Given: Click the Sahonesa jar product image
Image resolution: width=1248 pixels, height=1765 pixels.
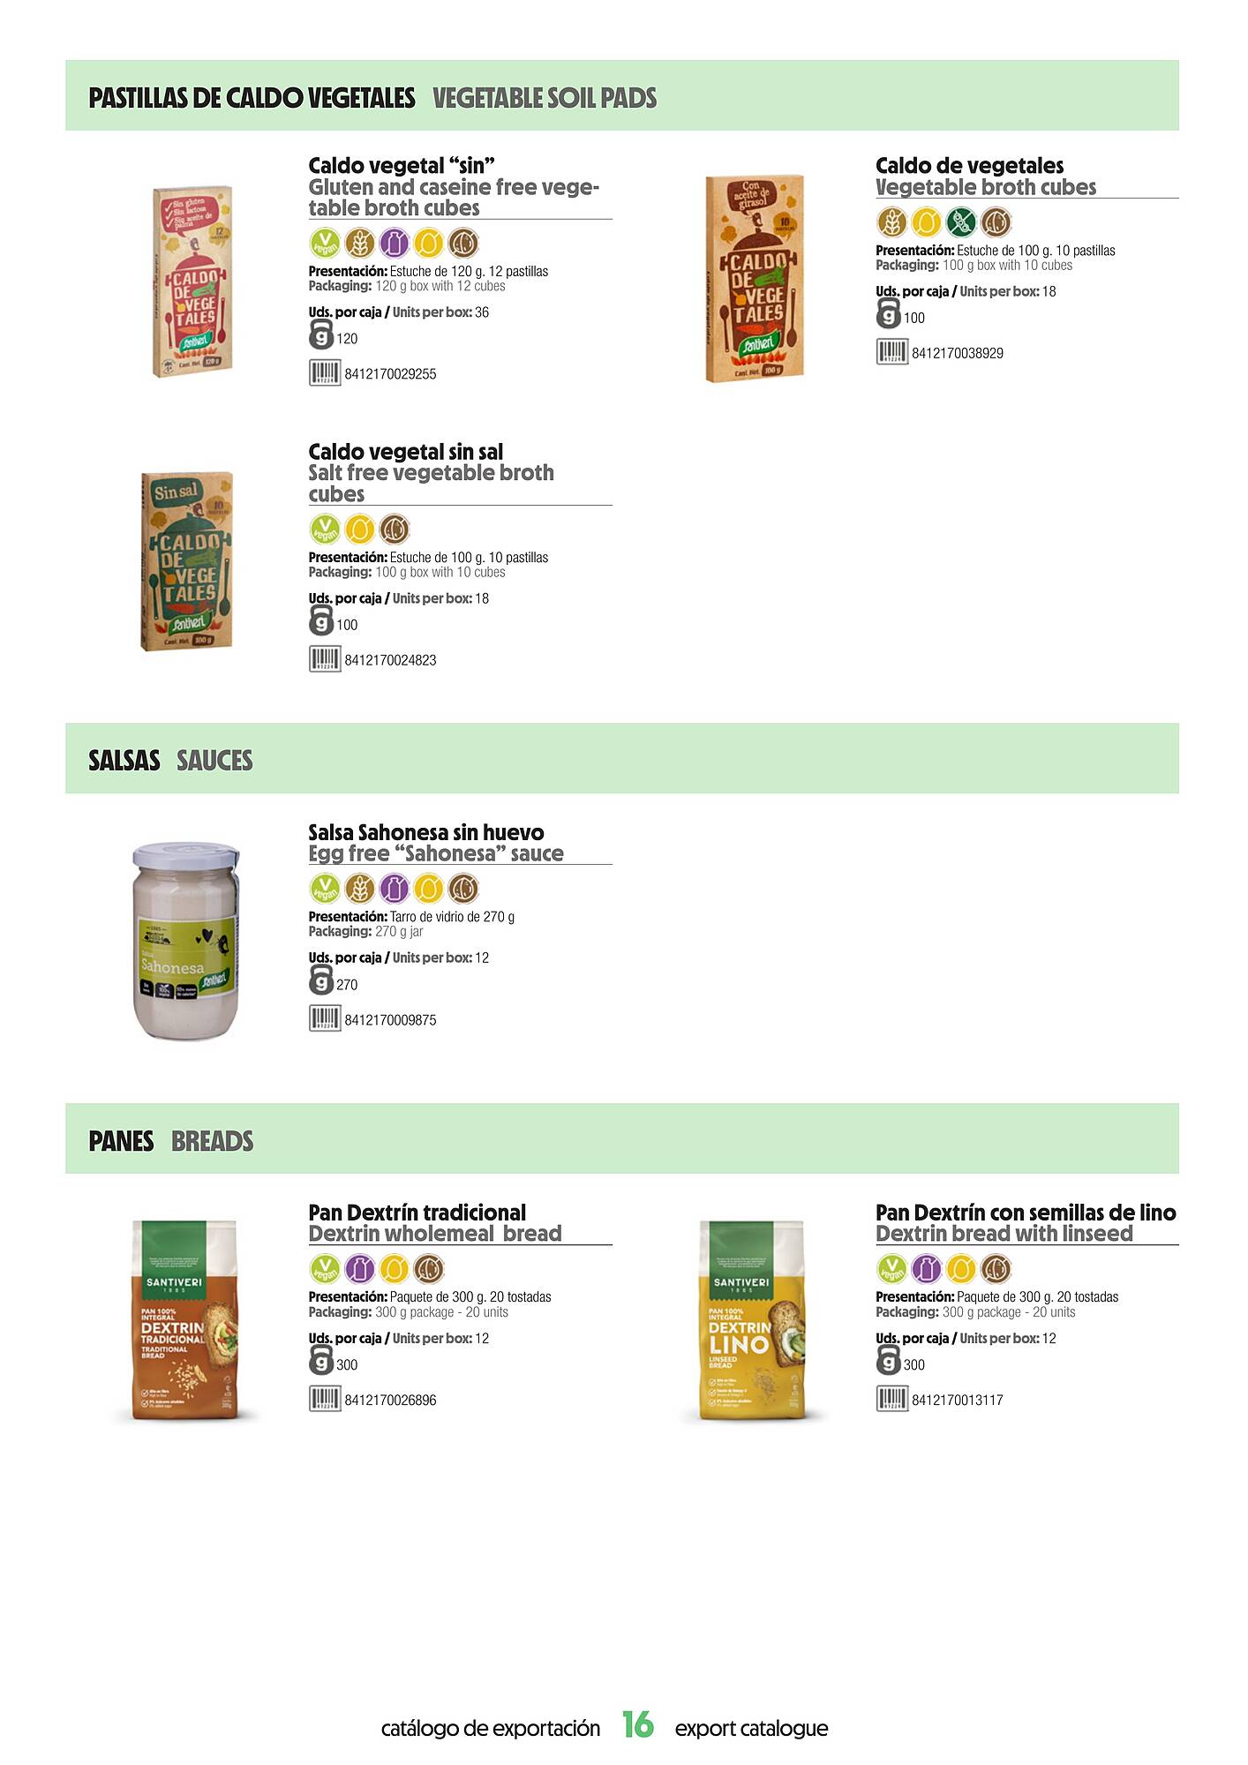Looking at the screenshot, I should 185,941.
